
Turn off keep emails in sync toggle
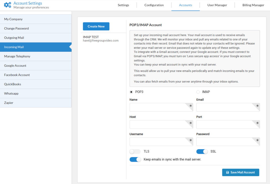pyautogui.click(x=135, y=159)
